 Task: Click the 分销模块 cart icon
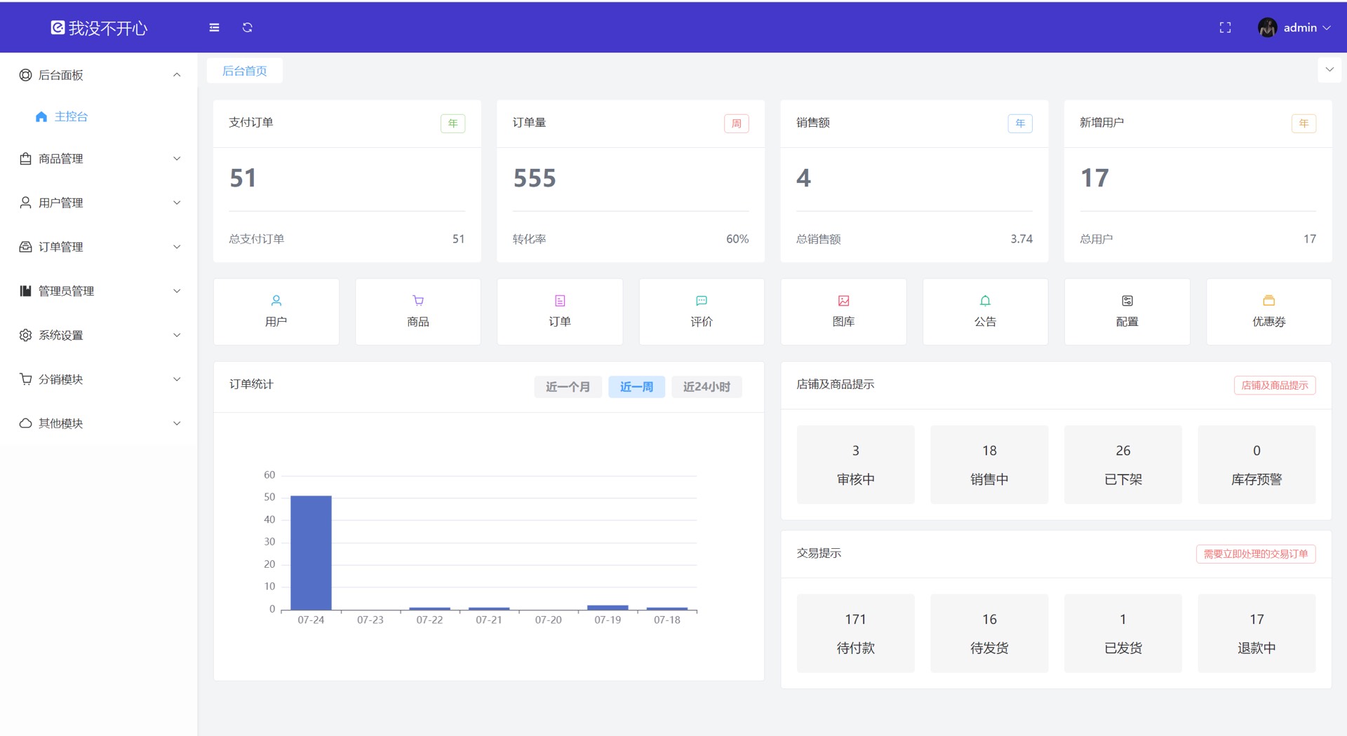tap(25, 379)
